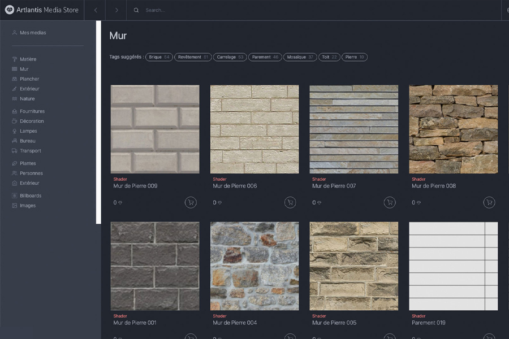Open the Billboards category
Image resolution: width=509 pixels, height=339 pixels.
[x=31, y=196]
